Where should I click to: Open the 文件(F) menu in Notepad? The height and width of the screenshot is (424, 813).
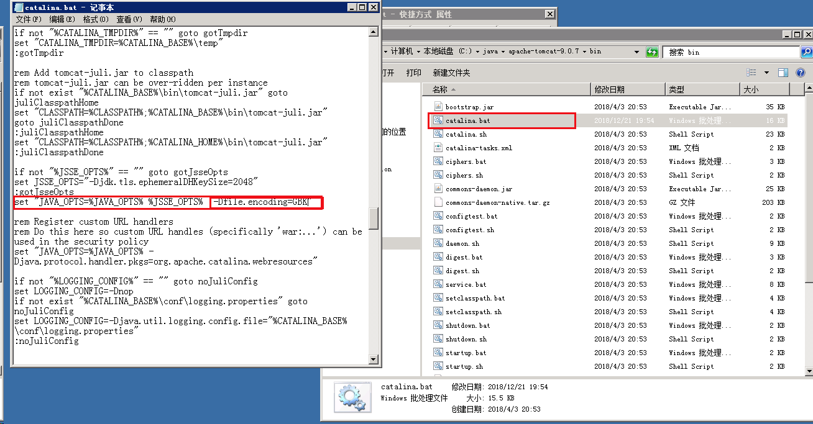pos(29,20)
